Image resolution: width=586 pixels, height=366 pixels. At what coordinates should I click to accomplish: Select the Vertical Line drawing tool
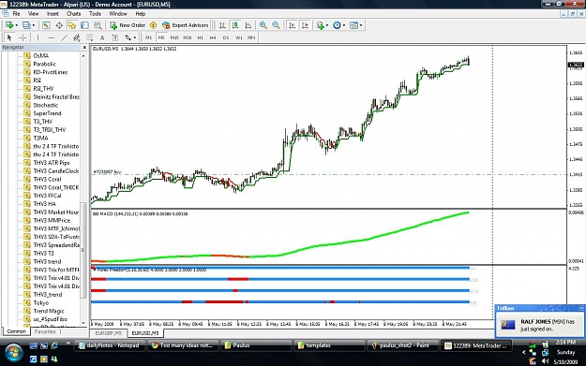38,37
